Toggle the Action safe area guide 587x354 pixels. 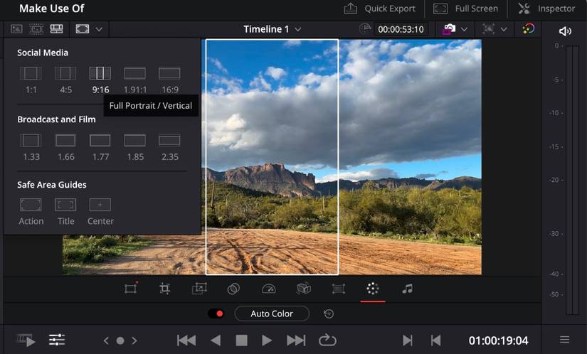31,205
